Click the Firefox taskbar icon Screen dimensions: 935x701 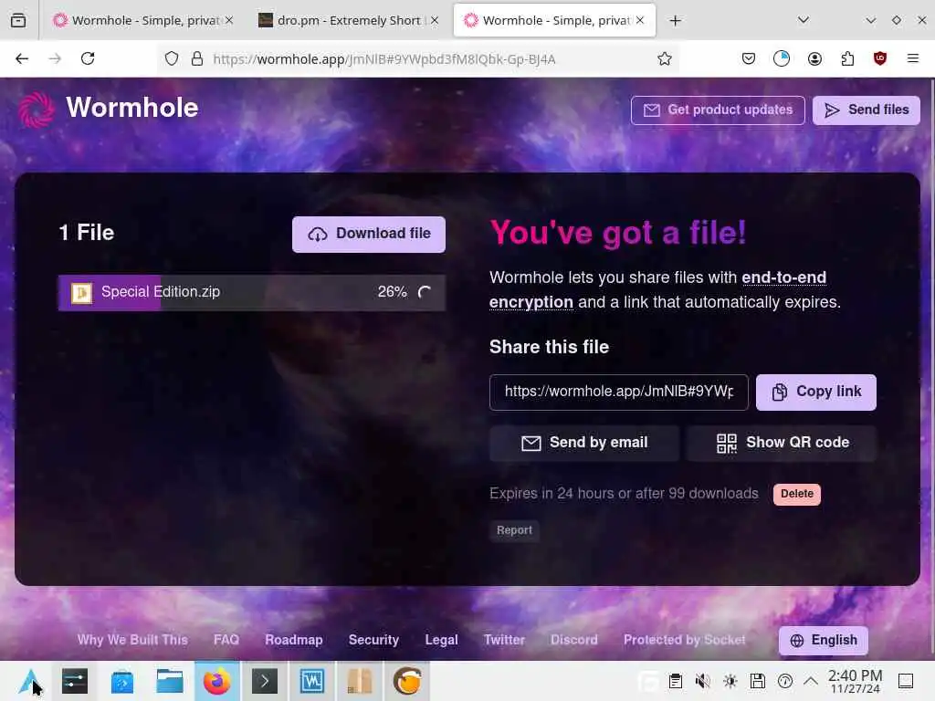pos(217,681)
